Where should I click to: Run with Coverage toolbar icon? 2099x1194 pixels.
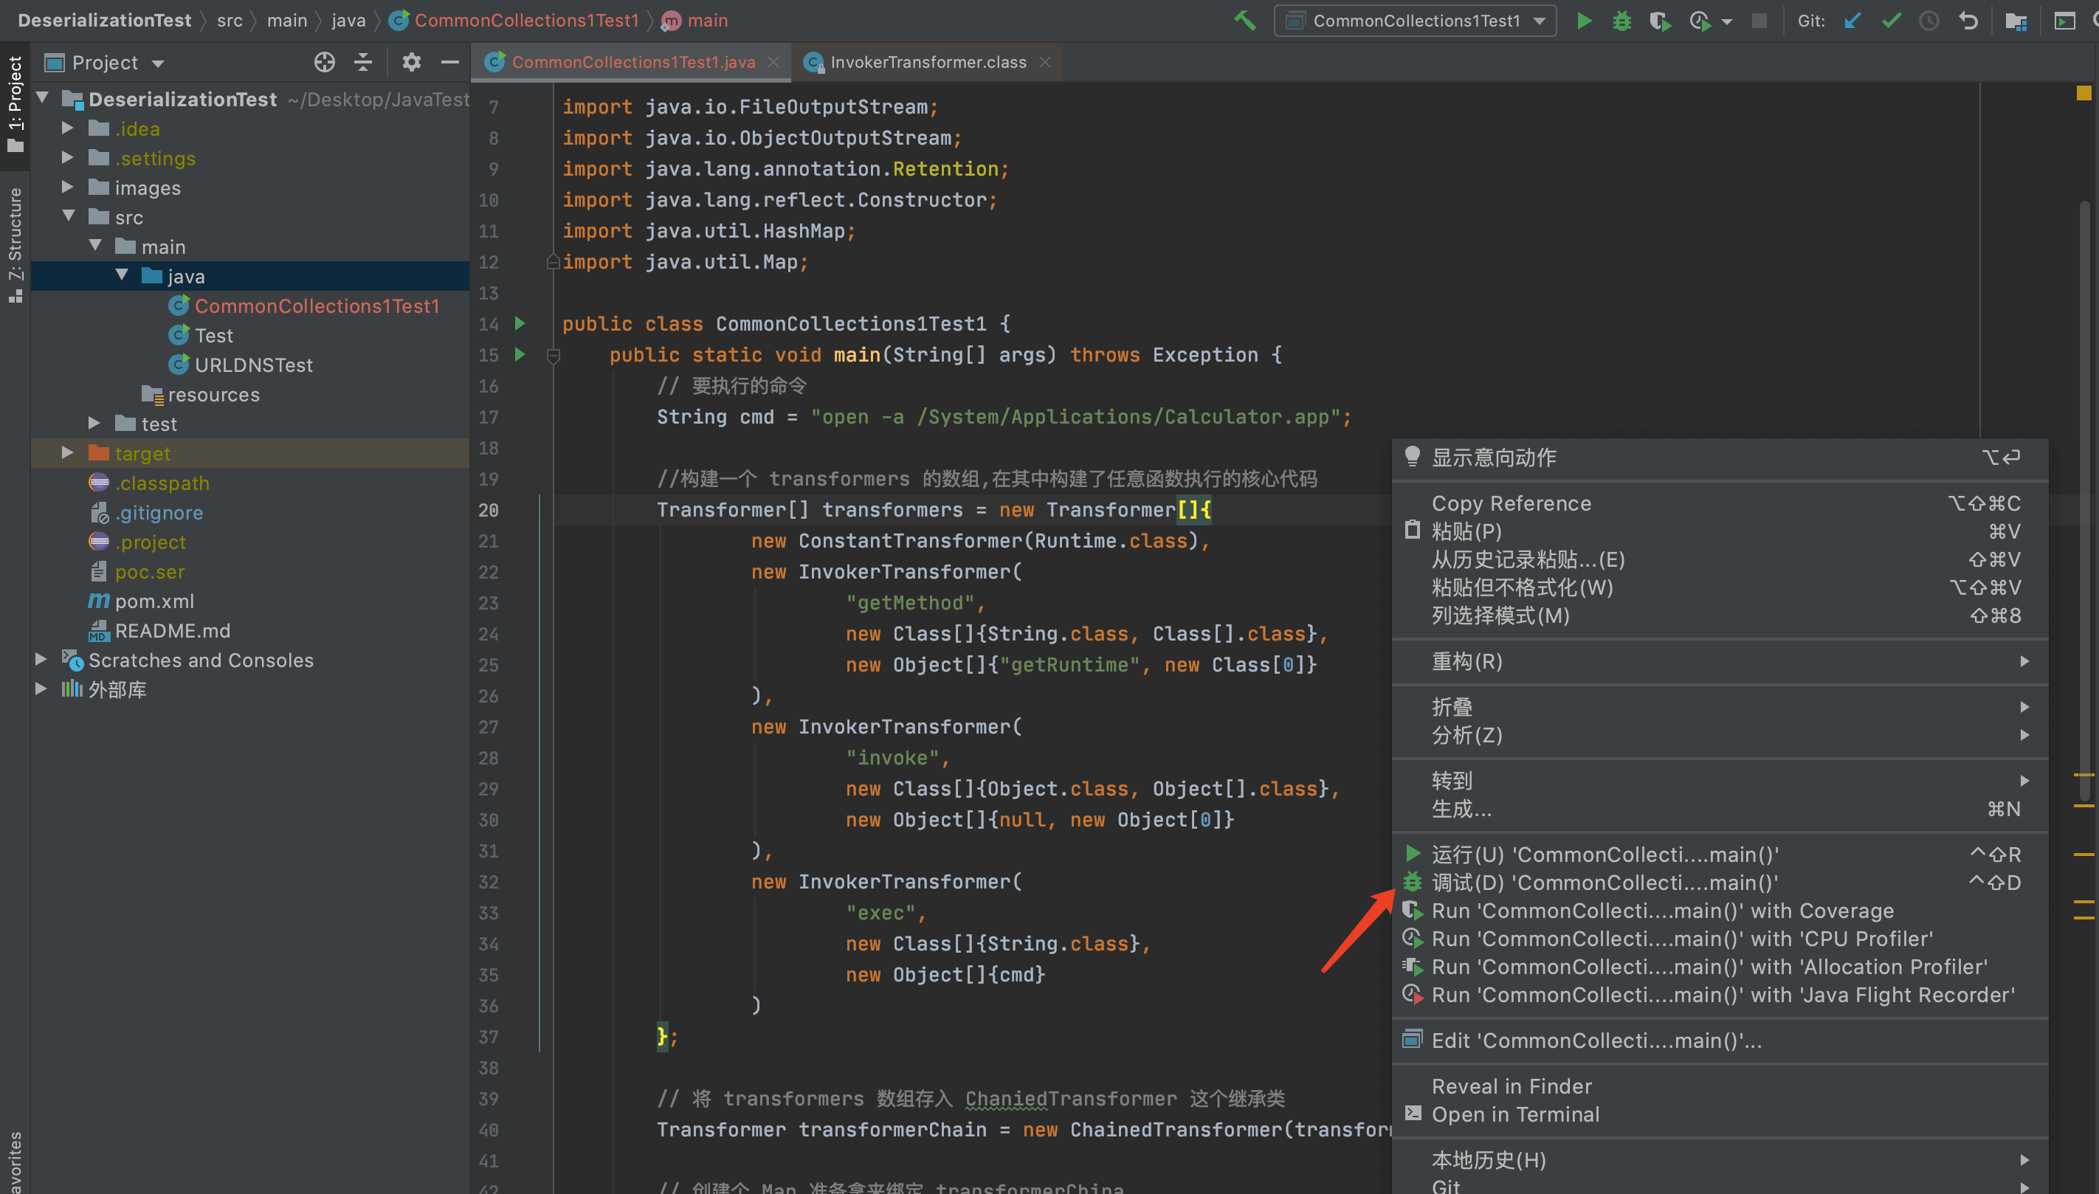[x=1660, y=21]
